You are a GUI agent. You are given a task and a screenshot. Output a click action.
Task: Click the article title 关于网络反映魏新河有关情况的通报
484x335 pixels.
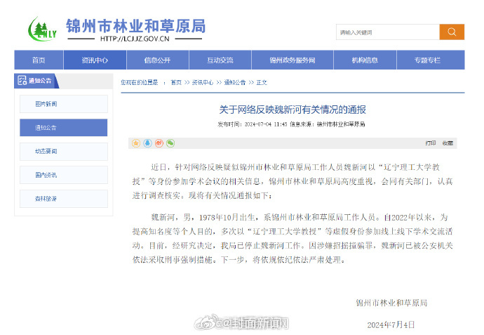pos(293,110)
